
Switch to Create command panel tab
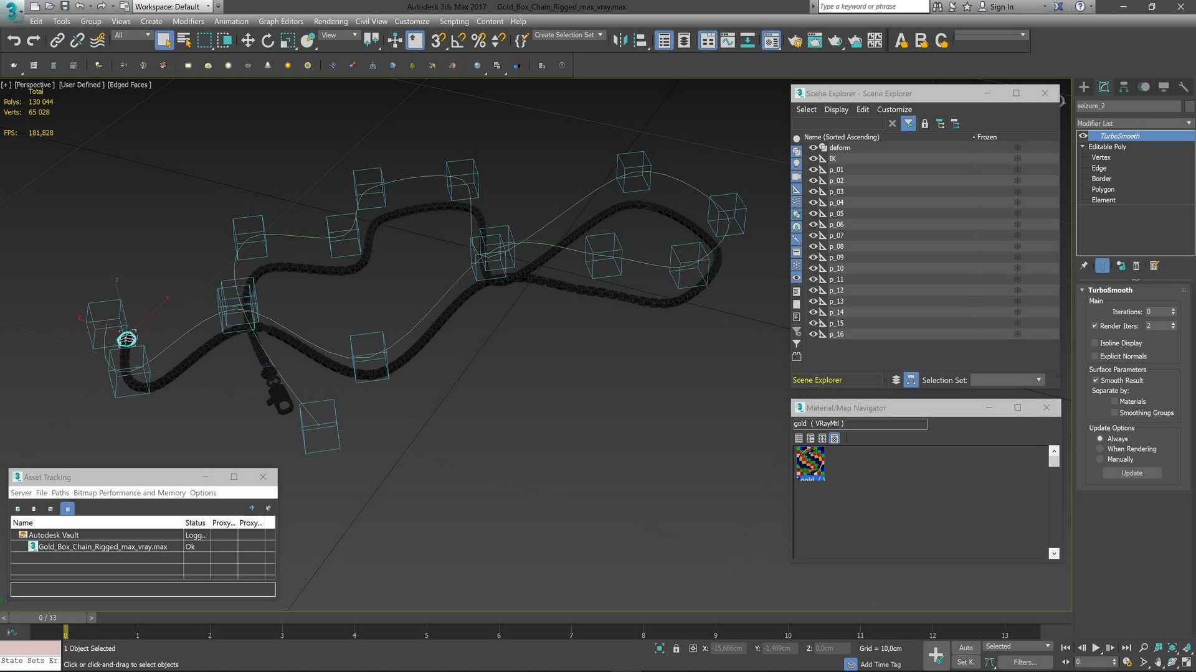click(1084, 87)
